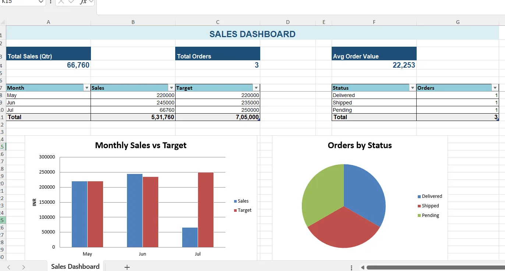Select the 250000 target cell

tap(218, 110)
